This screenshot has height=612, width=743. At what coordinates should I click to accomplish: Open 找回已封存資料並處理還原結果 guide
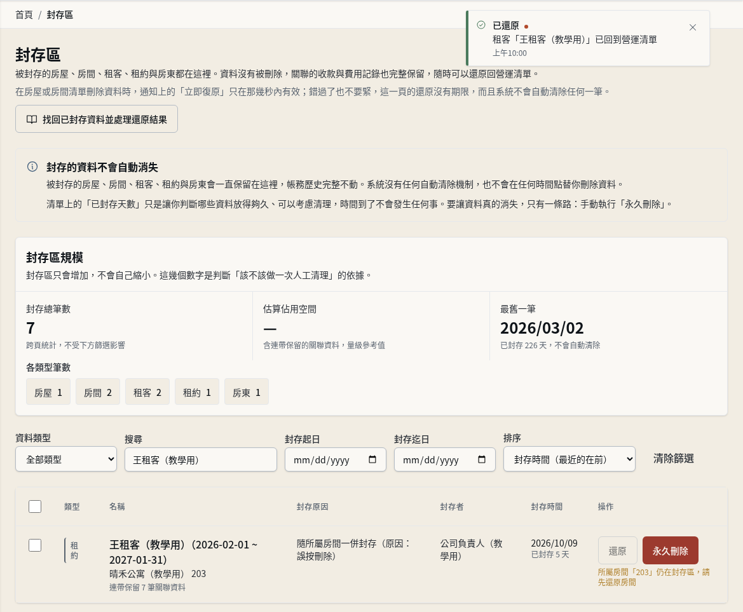(x=97, y=119)
